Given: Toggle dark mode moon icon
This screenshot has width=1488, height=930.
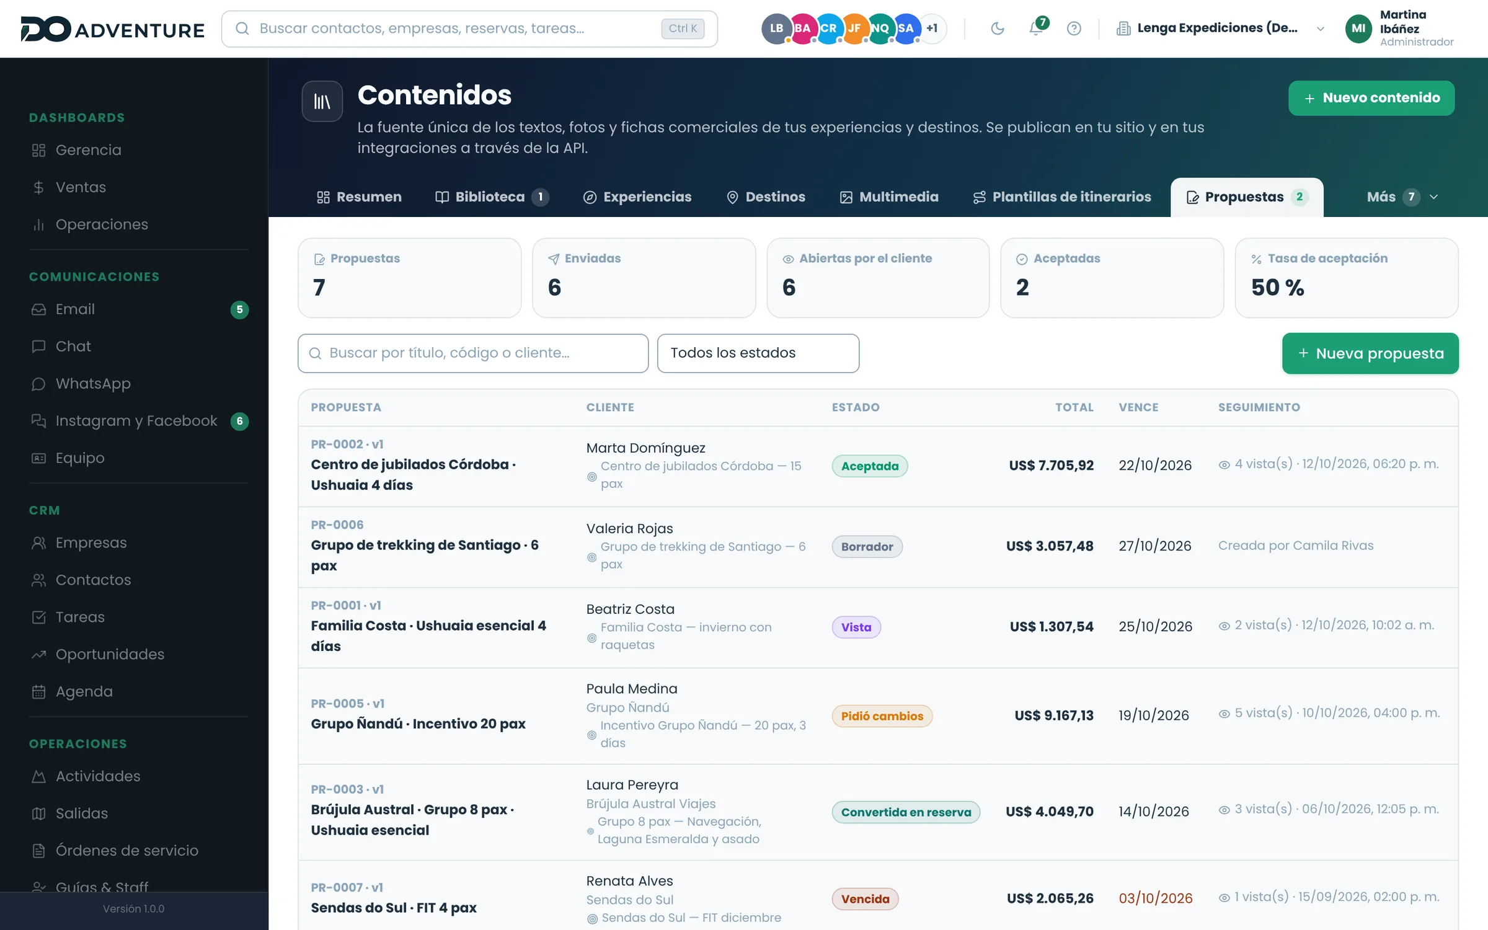Looking at the screenshot, I should tap(997, 29).
